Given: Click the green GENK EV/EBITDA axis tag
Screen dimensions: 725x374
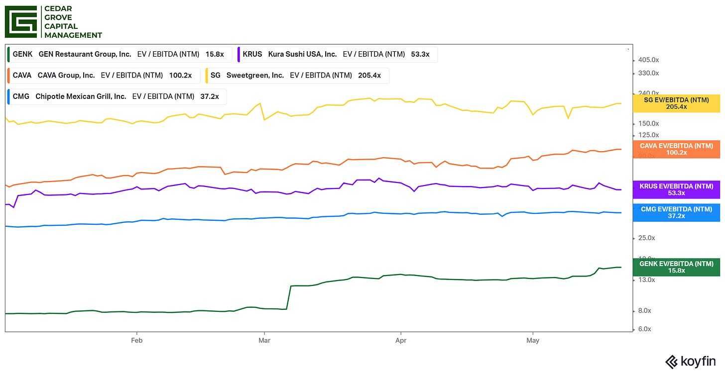Looking at the screenshot, I should click(x=676, y=267).
